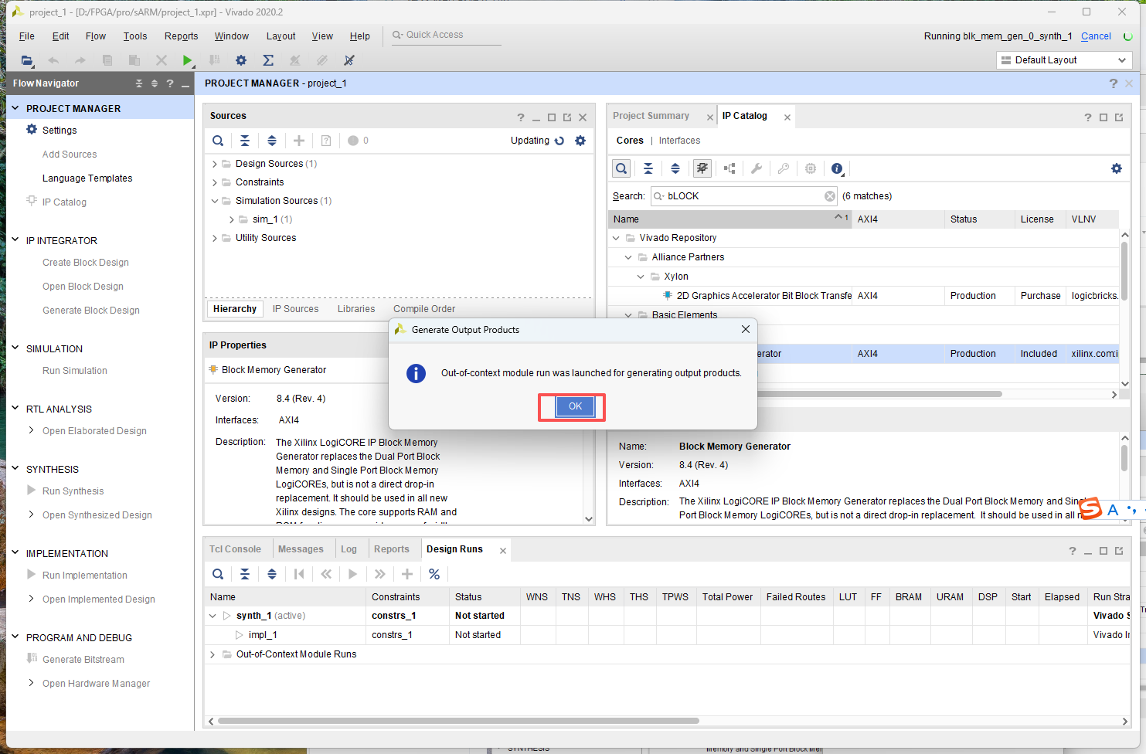Collapse the PROJECT MANAGER section
Screen dimensions: 1146x754
click(x=15, y=108)
